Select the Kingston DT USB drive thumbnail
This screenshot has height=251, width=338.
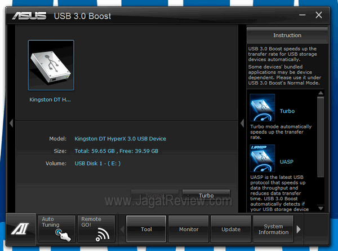click(51, 65)
